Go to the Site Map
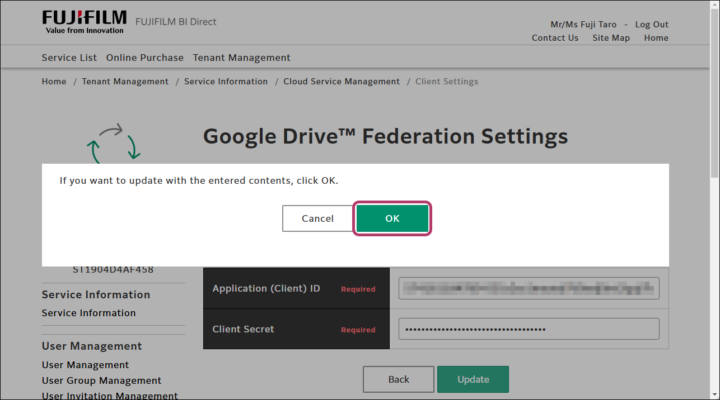This screenshot has height=400, width=720. [x=611, y=38]
